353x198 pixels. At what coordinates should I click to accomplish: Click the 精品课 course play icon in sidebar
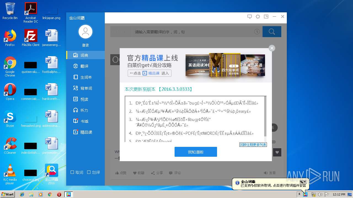pyautogui.click(x=76, y=132)
